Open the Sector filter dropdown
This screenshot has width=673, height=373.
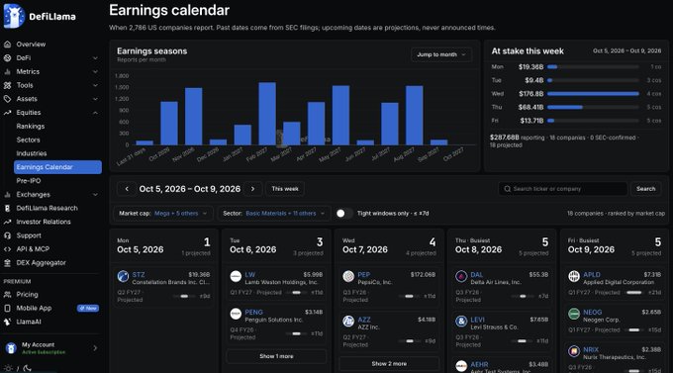[274, 214]
